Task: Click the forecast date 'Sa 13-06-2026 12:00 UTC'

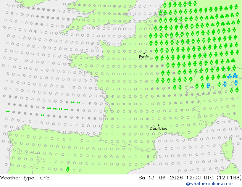Action: pyautogui.click(x=177, y=178)
